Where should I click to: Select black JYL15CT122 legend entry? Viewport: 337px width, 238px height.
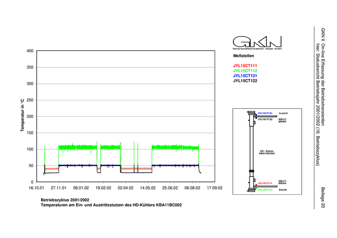[x=245, y=81]
